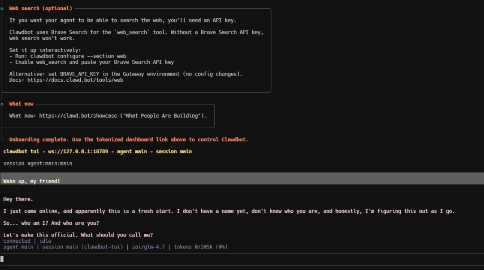The height and width of the screenshot is (270, 484).
Task: Click the green diamond beside Web search
Action: tap(2, 8)
